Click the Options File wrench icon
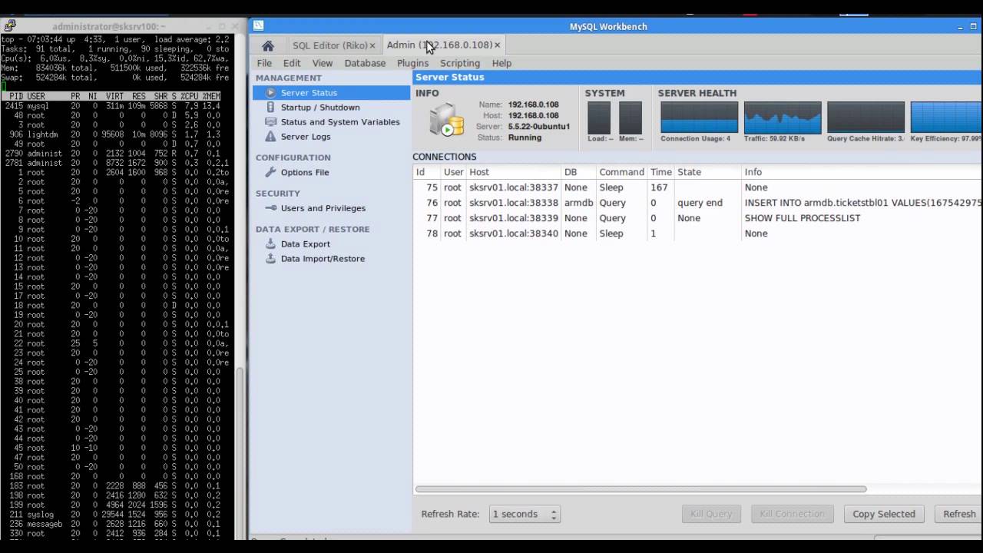Image resolution: width=983 pixels, height=553 pixels. coord(270,172)
